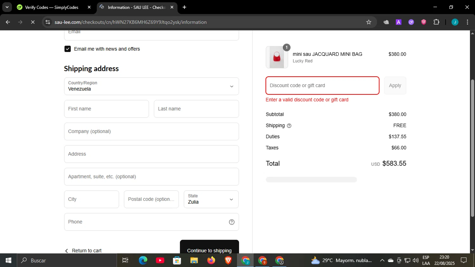Screen dimensions: 475x267
Task: Toggle Email me with news and offers checkbox
Action: pos(67,49)
